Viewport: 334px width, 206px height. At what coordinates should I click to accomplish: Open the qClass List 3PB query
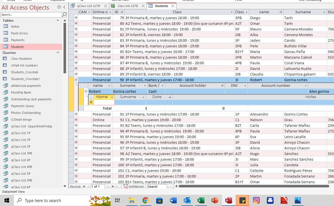[21, 154]
